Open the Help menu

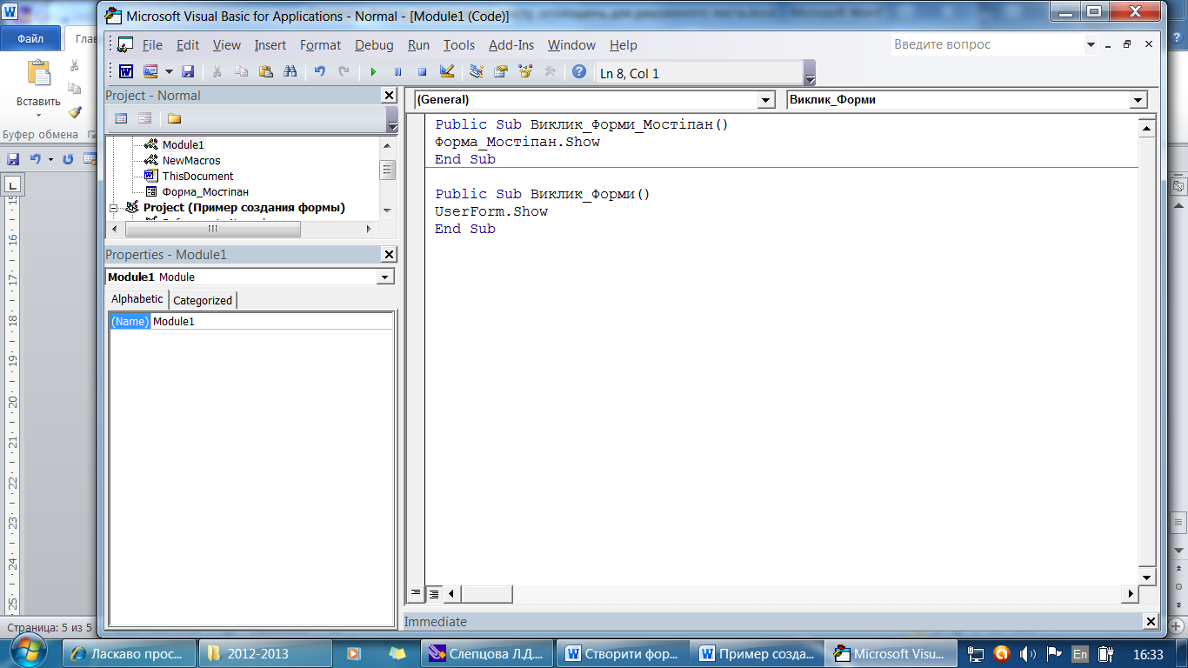coord(624,45)
